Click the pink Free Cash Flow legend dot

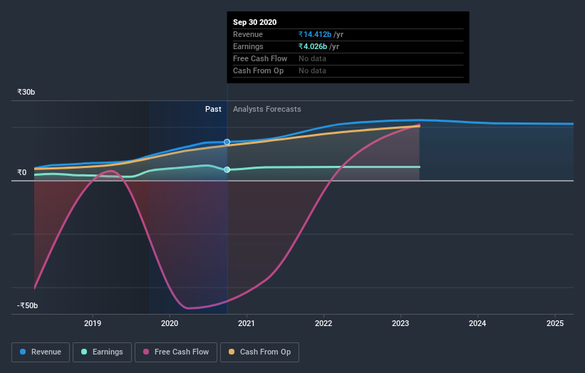(x=146, y=352)
